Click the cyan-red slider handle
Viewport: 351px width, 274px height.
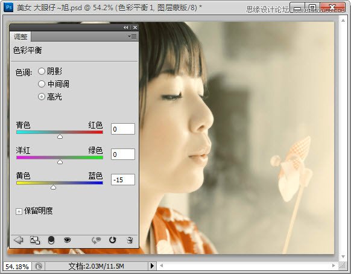(60, 136)
